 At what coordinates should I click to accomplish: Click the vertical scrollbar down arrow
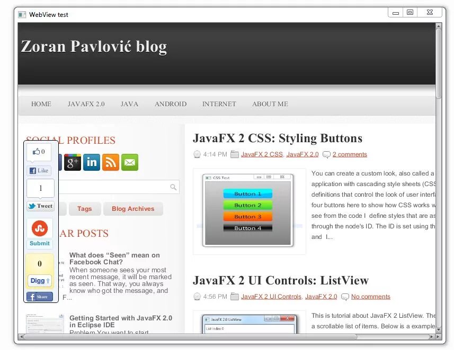[439, 329]
